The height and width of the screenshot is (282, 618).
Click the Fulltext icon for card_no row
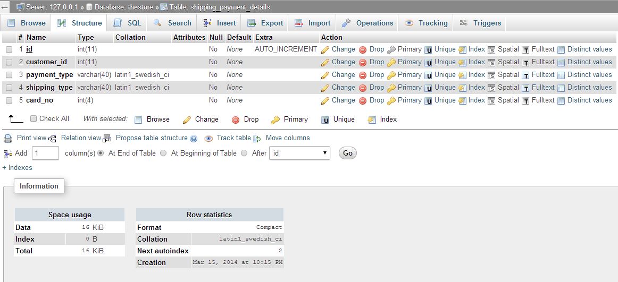tap(525, 101)
